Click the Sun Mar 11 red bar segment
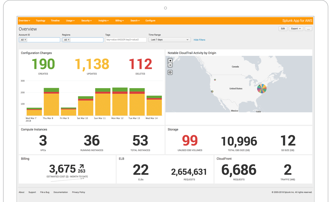Image resolution: width=331 pixels, height=202 pixels. [103, 93]
